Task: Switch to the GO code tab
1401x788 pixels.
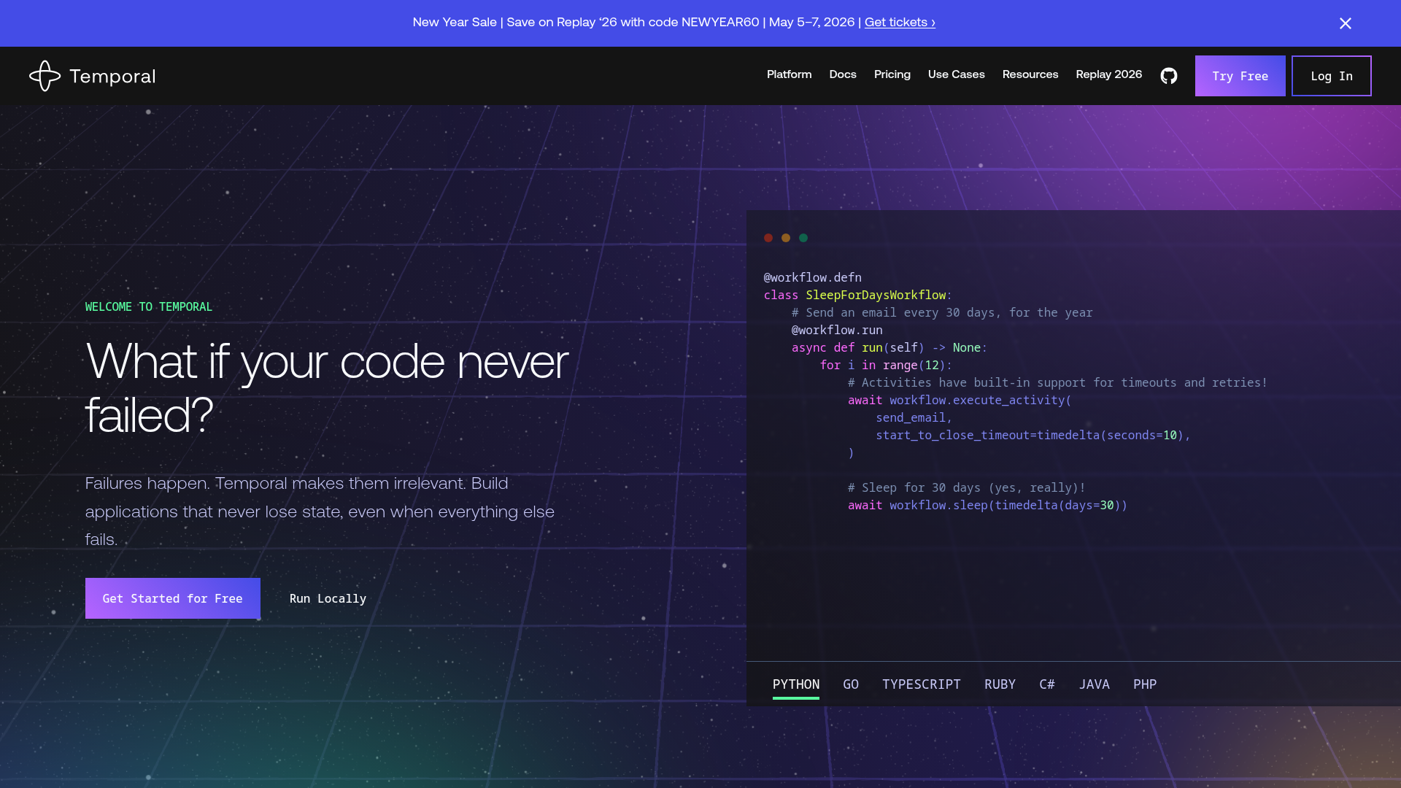Action: pyautogui.click(x=851, y=684)
